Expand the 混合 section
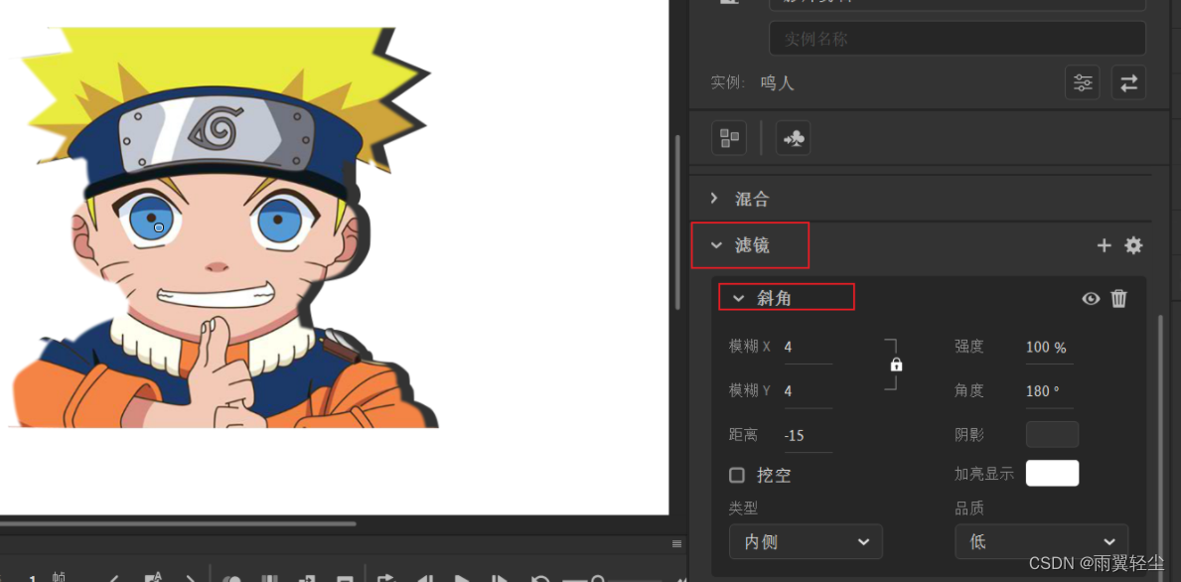This screenshot has height=582, width=1181. [714, 199]
